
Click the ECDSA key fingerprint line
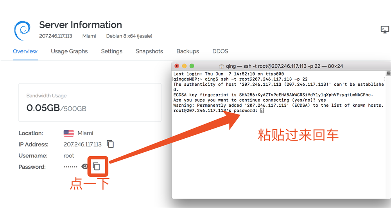(x=273, y=95)
